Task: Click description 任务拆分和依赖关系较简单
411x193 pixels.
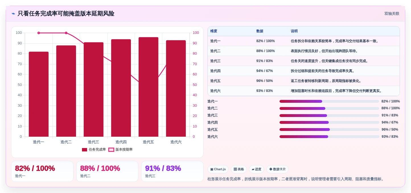Action: [335, 41]
